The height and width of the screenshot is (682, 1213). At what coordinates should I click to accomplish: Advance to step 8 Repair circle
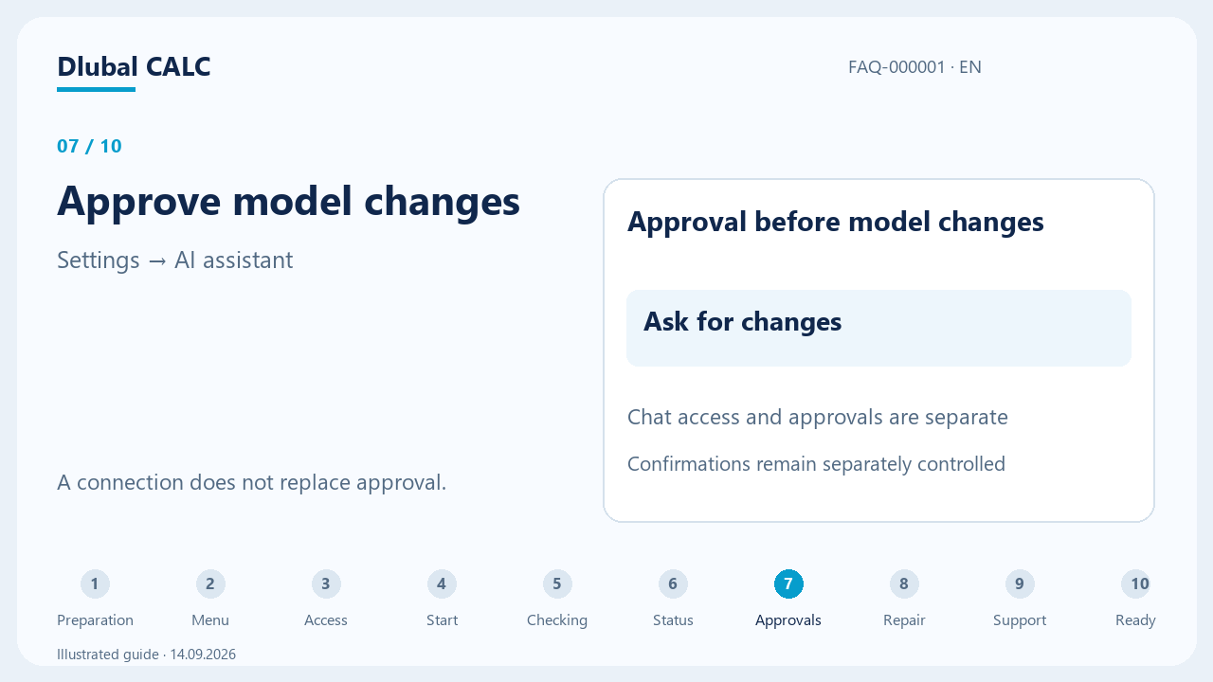[904, 584]
